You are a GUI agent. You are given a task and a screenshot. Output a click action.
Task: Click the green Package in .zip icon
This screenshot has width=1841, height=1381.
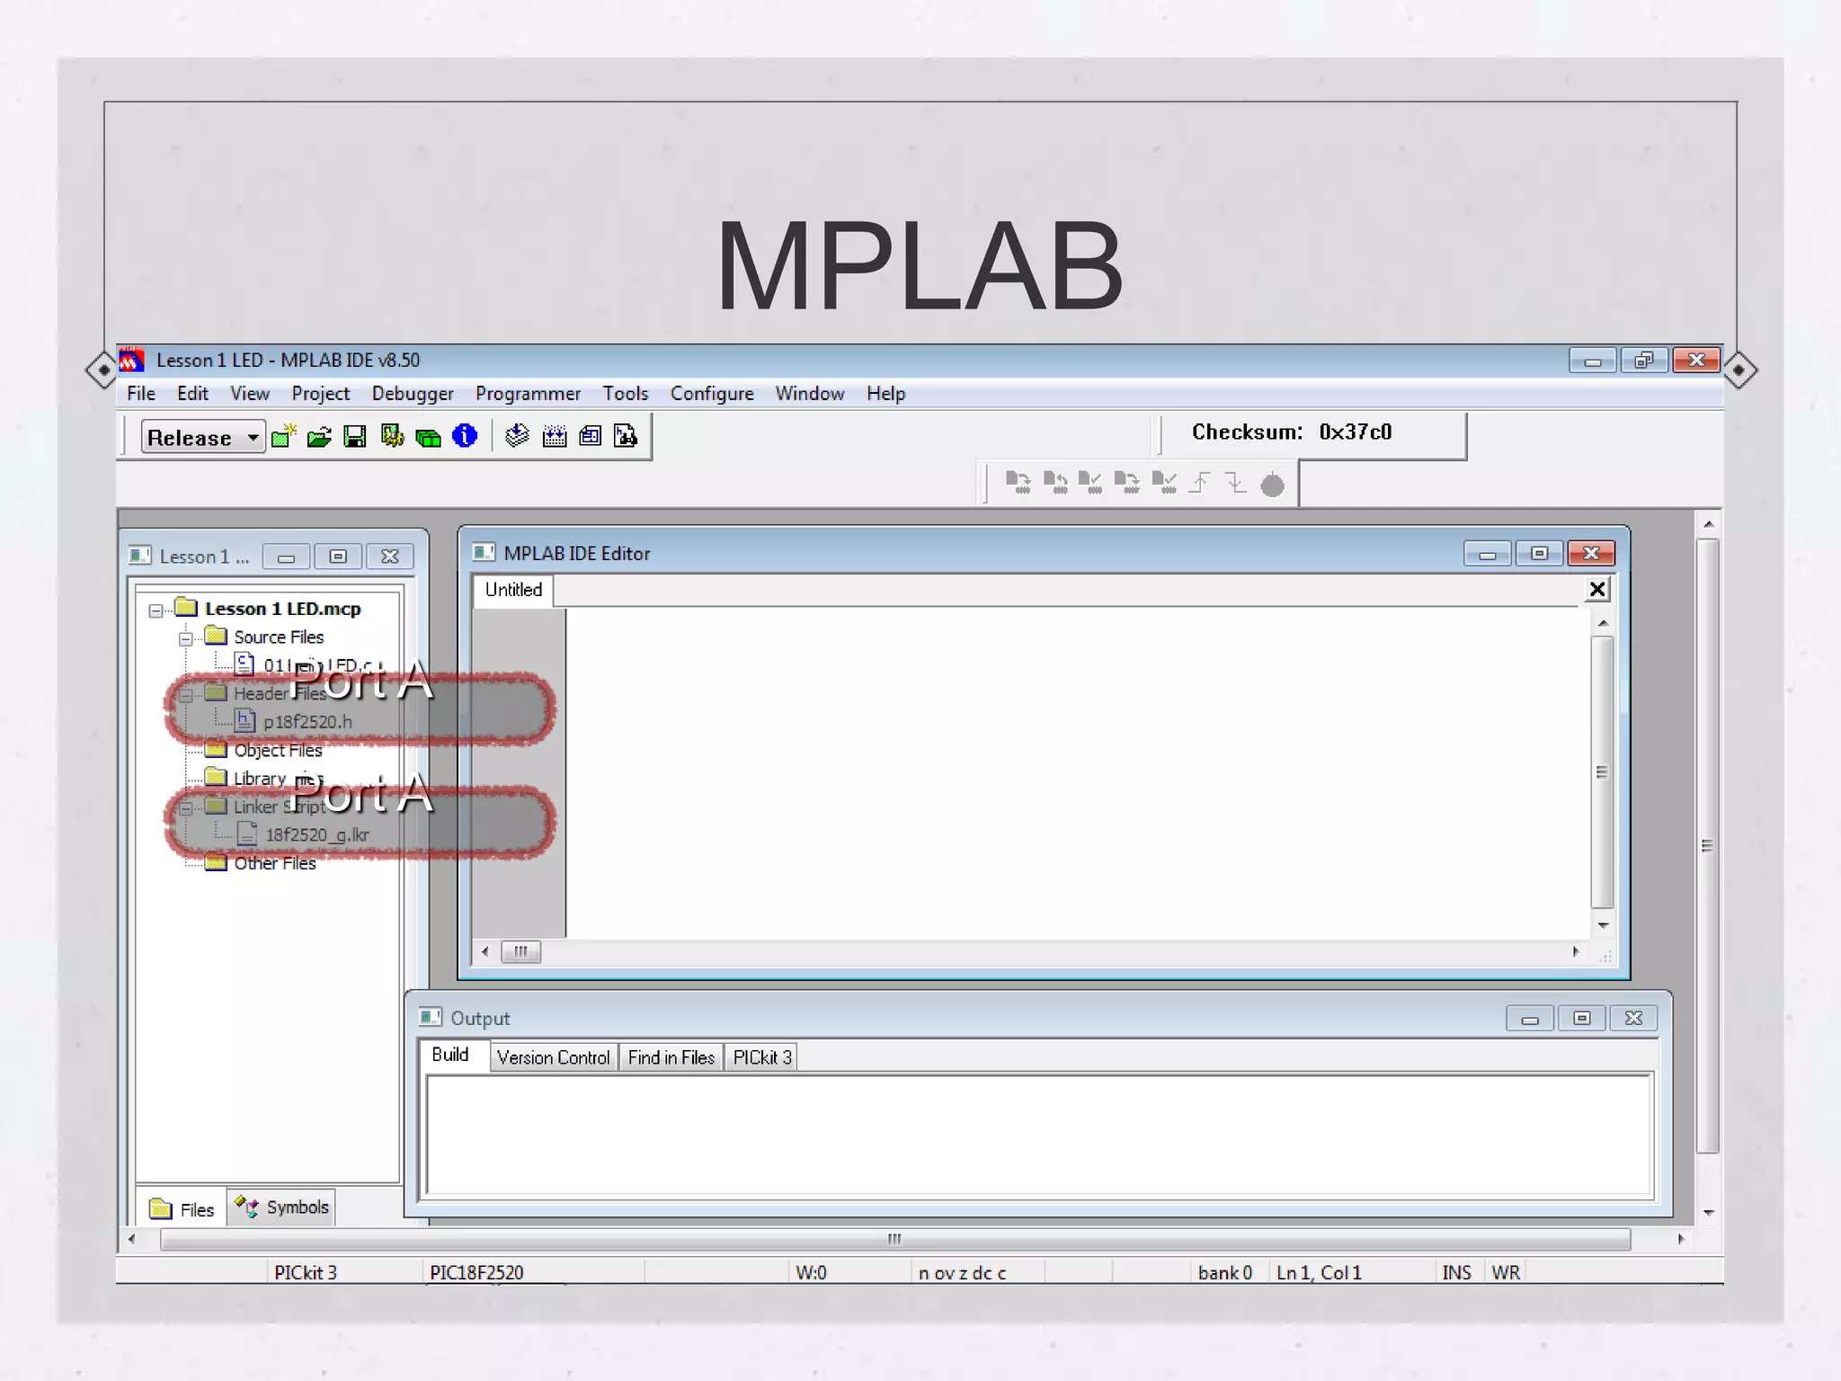428,438
